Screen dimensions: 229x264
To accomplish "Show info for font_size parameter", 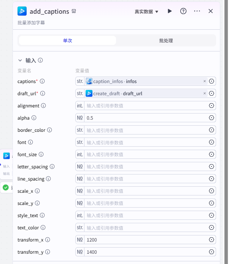I will (x=41, y=154).
